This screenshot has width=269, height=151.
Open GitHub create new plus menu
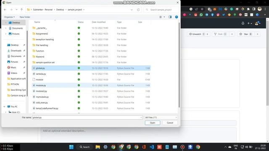pos(249,23)
